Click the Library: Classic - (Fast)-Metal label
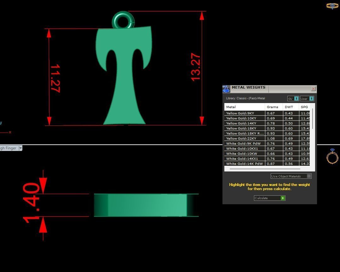 tap(245, 98)
